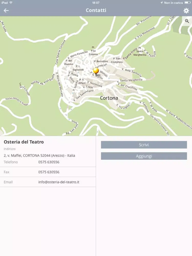Viewport: 192px width, 256px height.
Task: Tap the Email field label
Action: point(8,182)
